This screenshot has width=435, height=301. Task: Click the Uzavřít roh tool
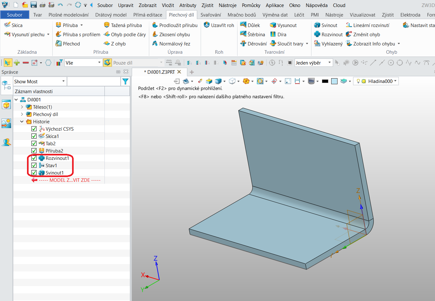click(x=219, y=25)
